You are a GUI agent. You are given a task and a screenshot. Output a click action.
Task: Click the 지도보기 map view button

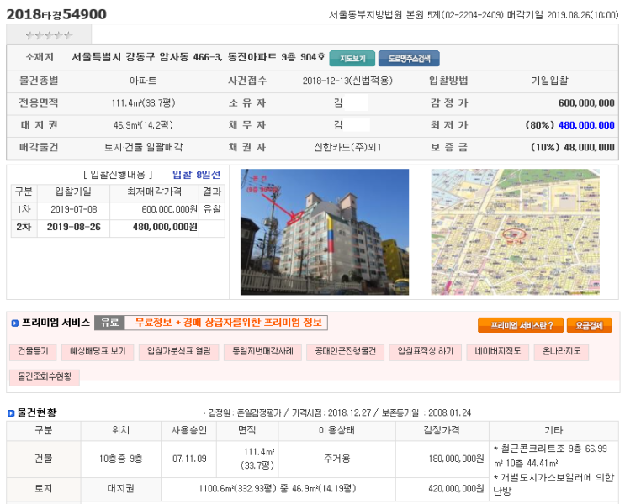pyautogui.click(x=352, y=59)
